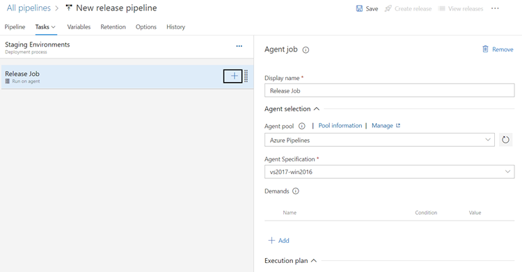Go to All pipelines breadcrumb

pyautogui.click(x=29, y=8)
